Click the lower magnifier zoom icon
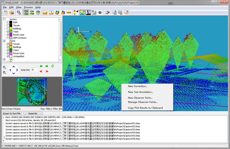Image resolution: width=230 pixels, height=149 pixels. tap(4, 72)
